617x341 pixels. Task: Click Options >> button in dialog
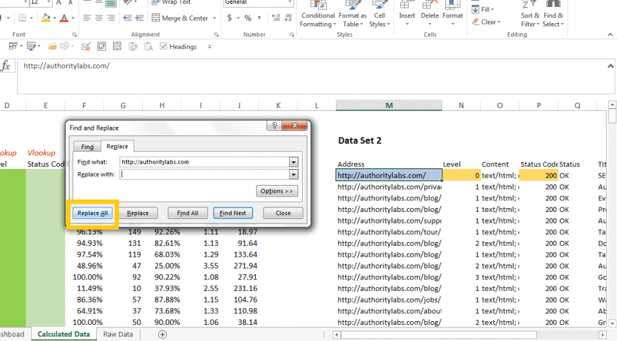click(276, 191)
